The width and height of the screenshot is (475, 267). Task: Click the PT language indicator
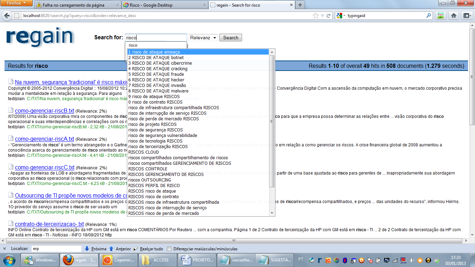[x=301, y=259]
